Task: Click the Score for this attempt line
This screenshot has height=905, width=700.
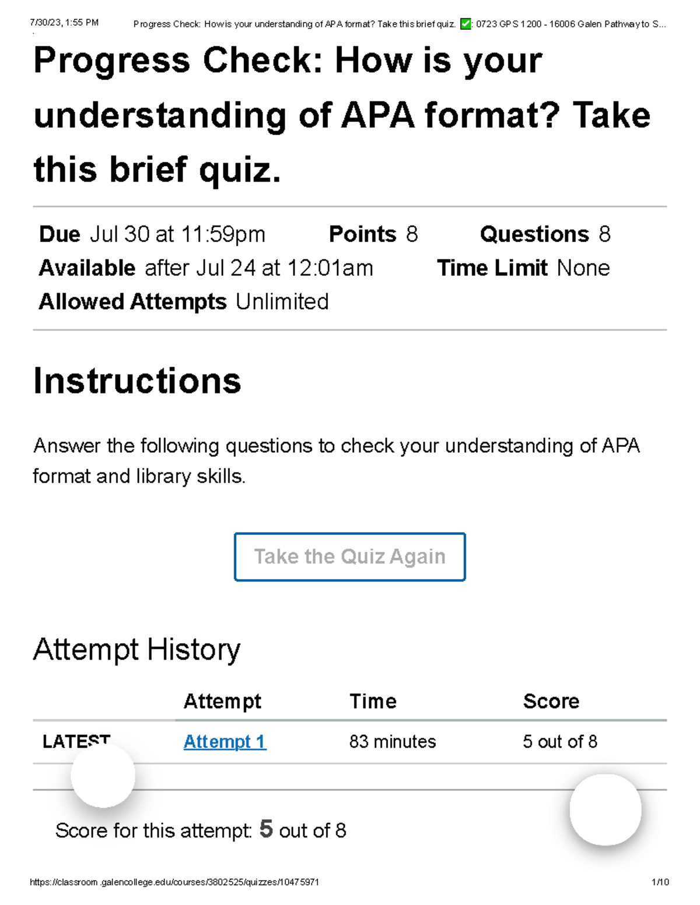Action: point(201,830)
